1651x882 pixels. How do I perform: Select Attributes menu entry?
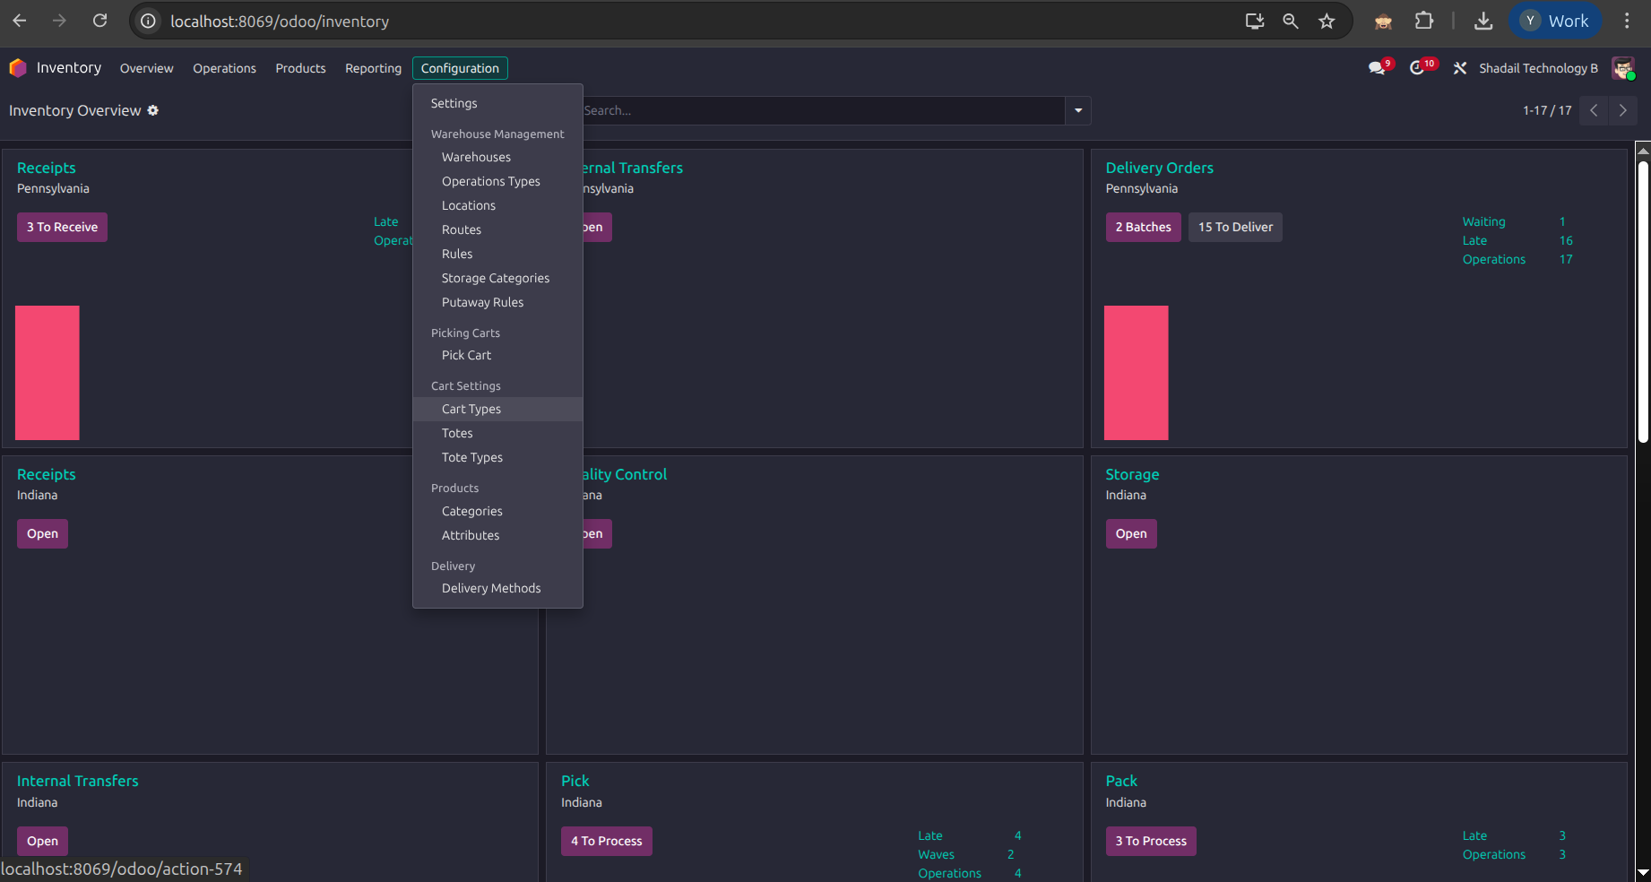[x=497, y=535]
